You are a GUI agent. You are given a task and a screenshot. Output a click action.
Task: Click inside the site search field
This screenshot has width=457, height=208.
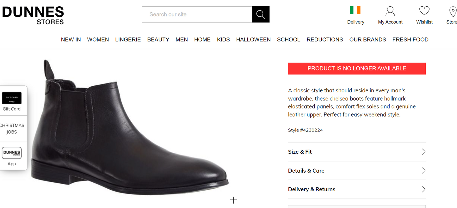[x=196, y=14]
